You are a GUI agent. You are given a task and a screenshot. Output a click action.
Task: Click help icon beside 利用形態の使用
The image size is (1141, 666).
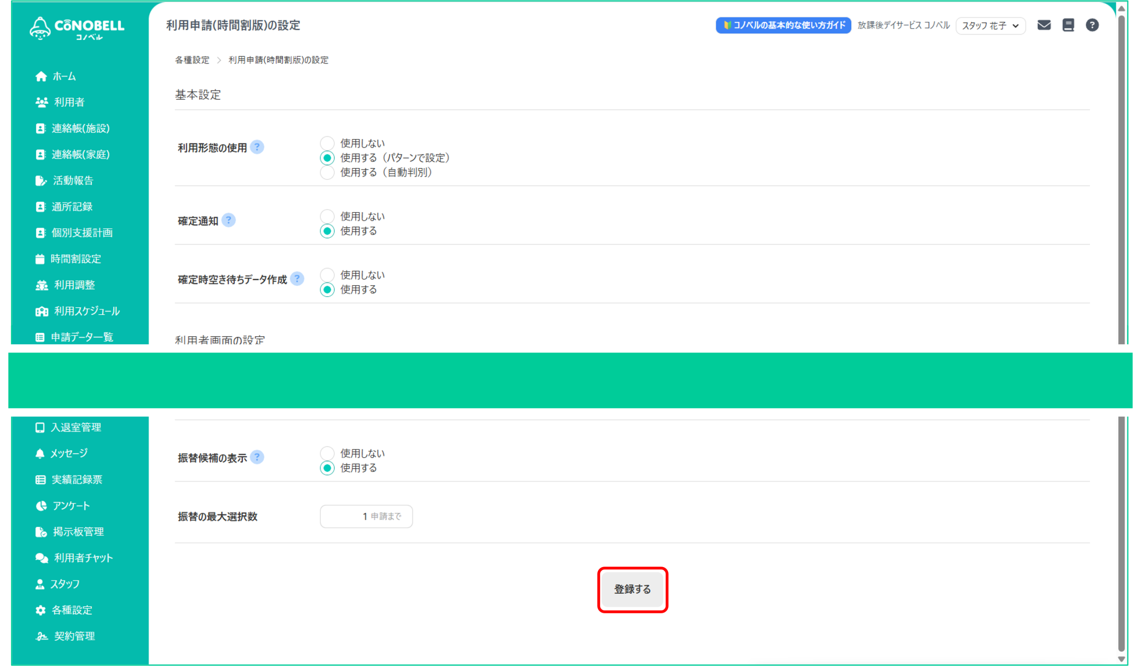257,147
